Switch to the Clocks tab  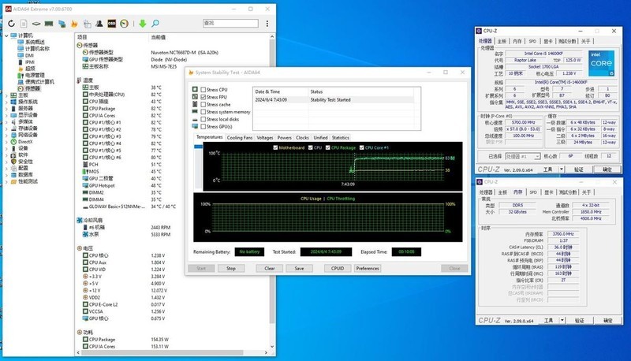(302, 138)
